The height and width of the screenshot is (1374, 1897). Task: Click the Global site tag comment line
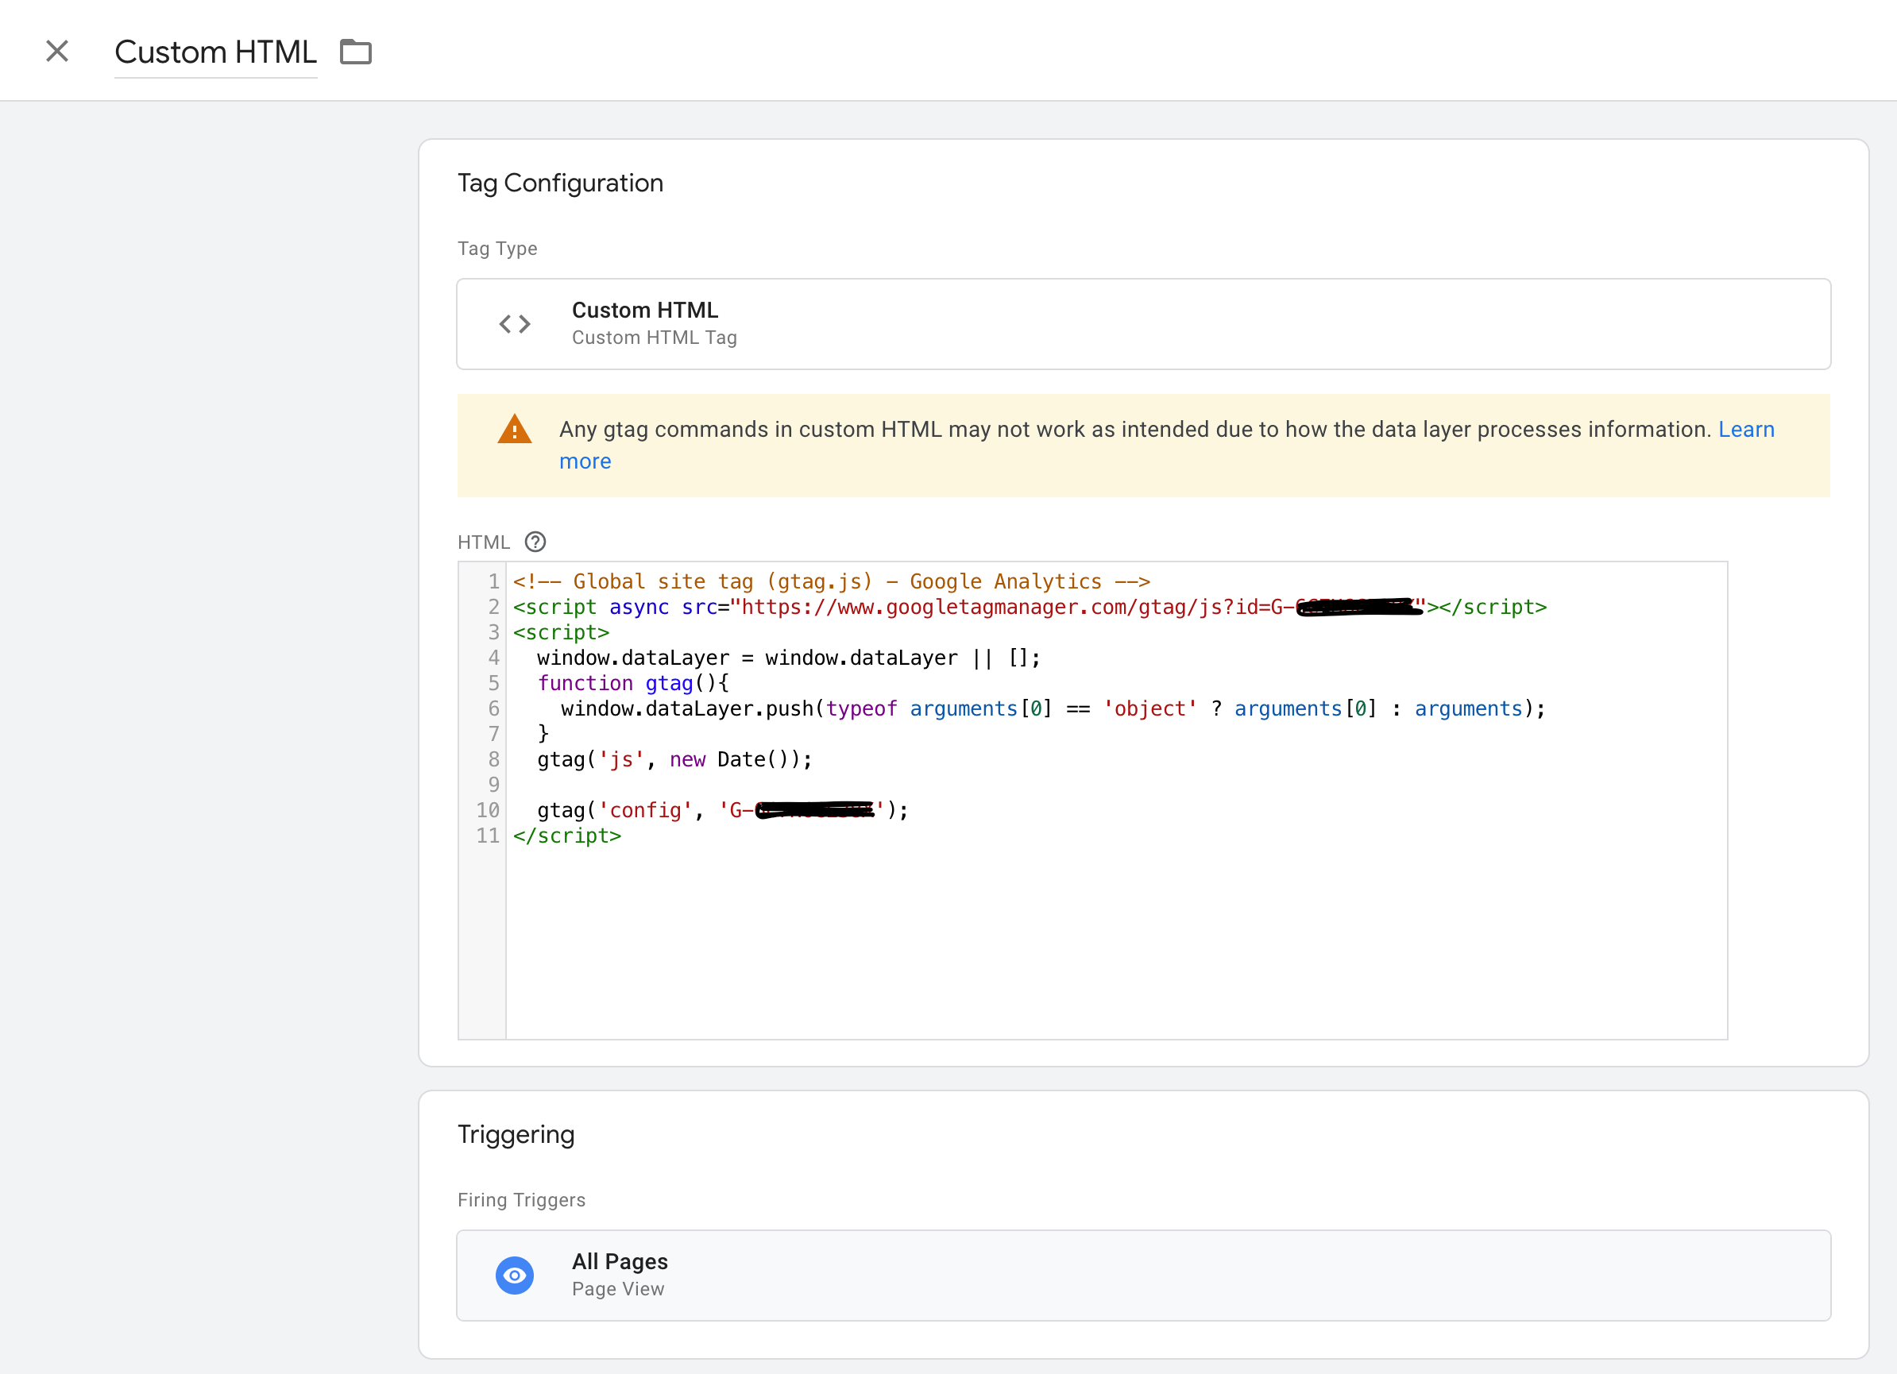tap(832, 581)
